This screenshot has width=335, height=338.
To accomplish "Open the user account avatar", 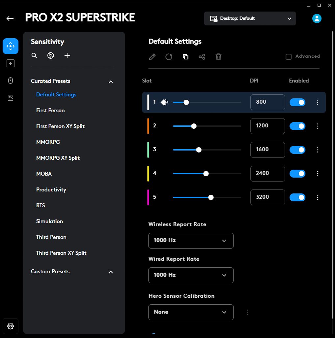I will coord(317,18).
